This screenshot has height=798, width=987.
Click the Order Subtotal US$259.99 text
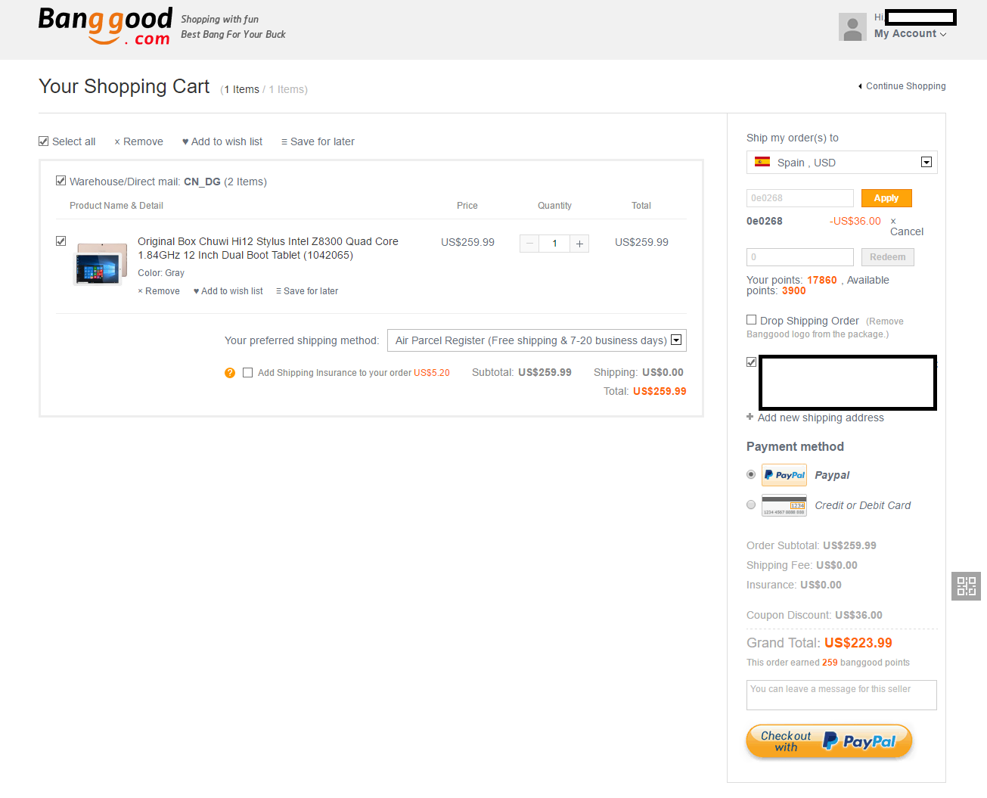pyautogui.click(x=812, y=545)
